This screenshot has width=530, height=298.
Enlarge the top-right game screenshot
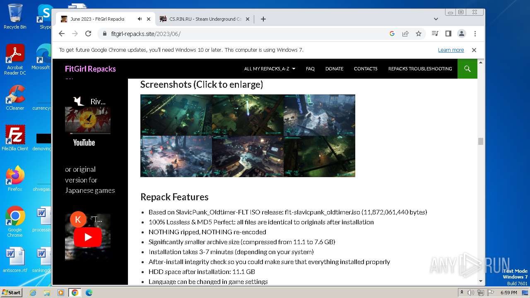point(319,115)
